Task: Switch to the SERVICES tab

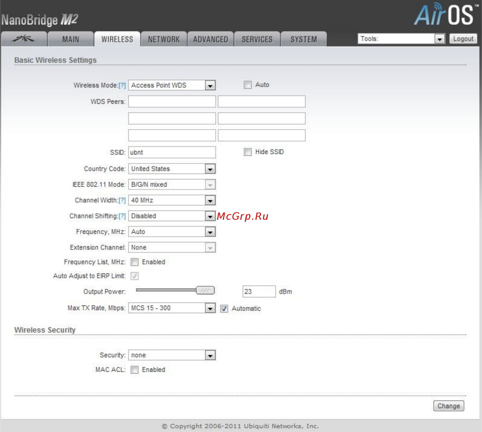Action: pos(257,39)
